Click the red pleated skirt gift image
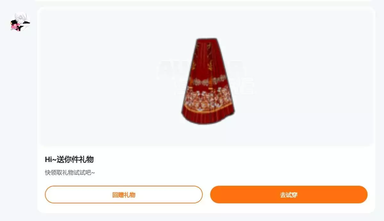 [x=208, y=81]
